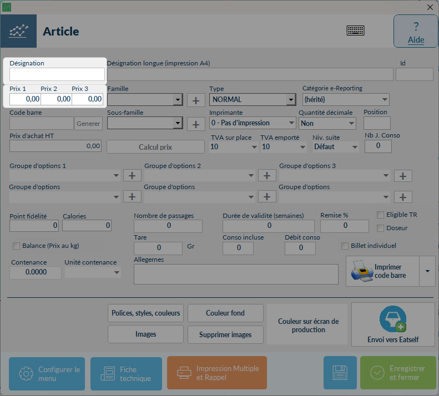Click Enregistrer et fermer
Viewport: 439px width, 396px height.
(398, 373)
